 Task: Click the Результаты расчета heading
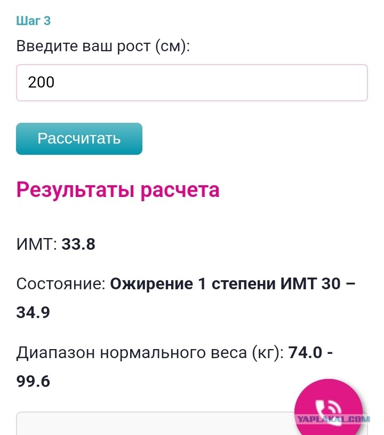click(x=118, y=190)
